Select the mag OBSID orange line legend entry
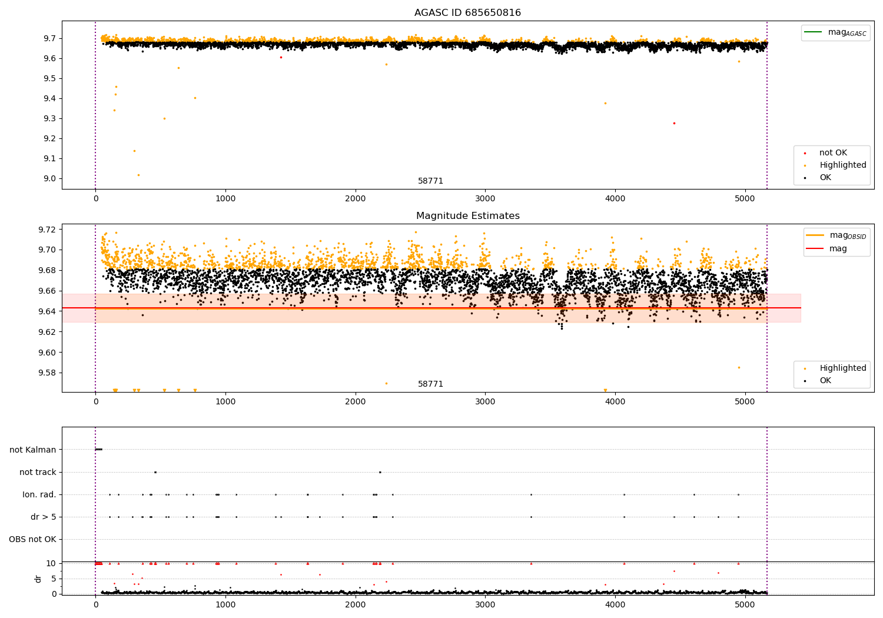This screenshot has height=618, width=883. pos(836,235)
